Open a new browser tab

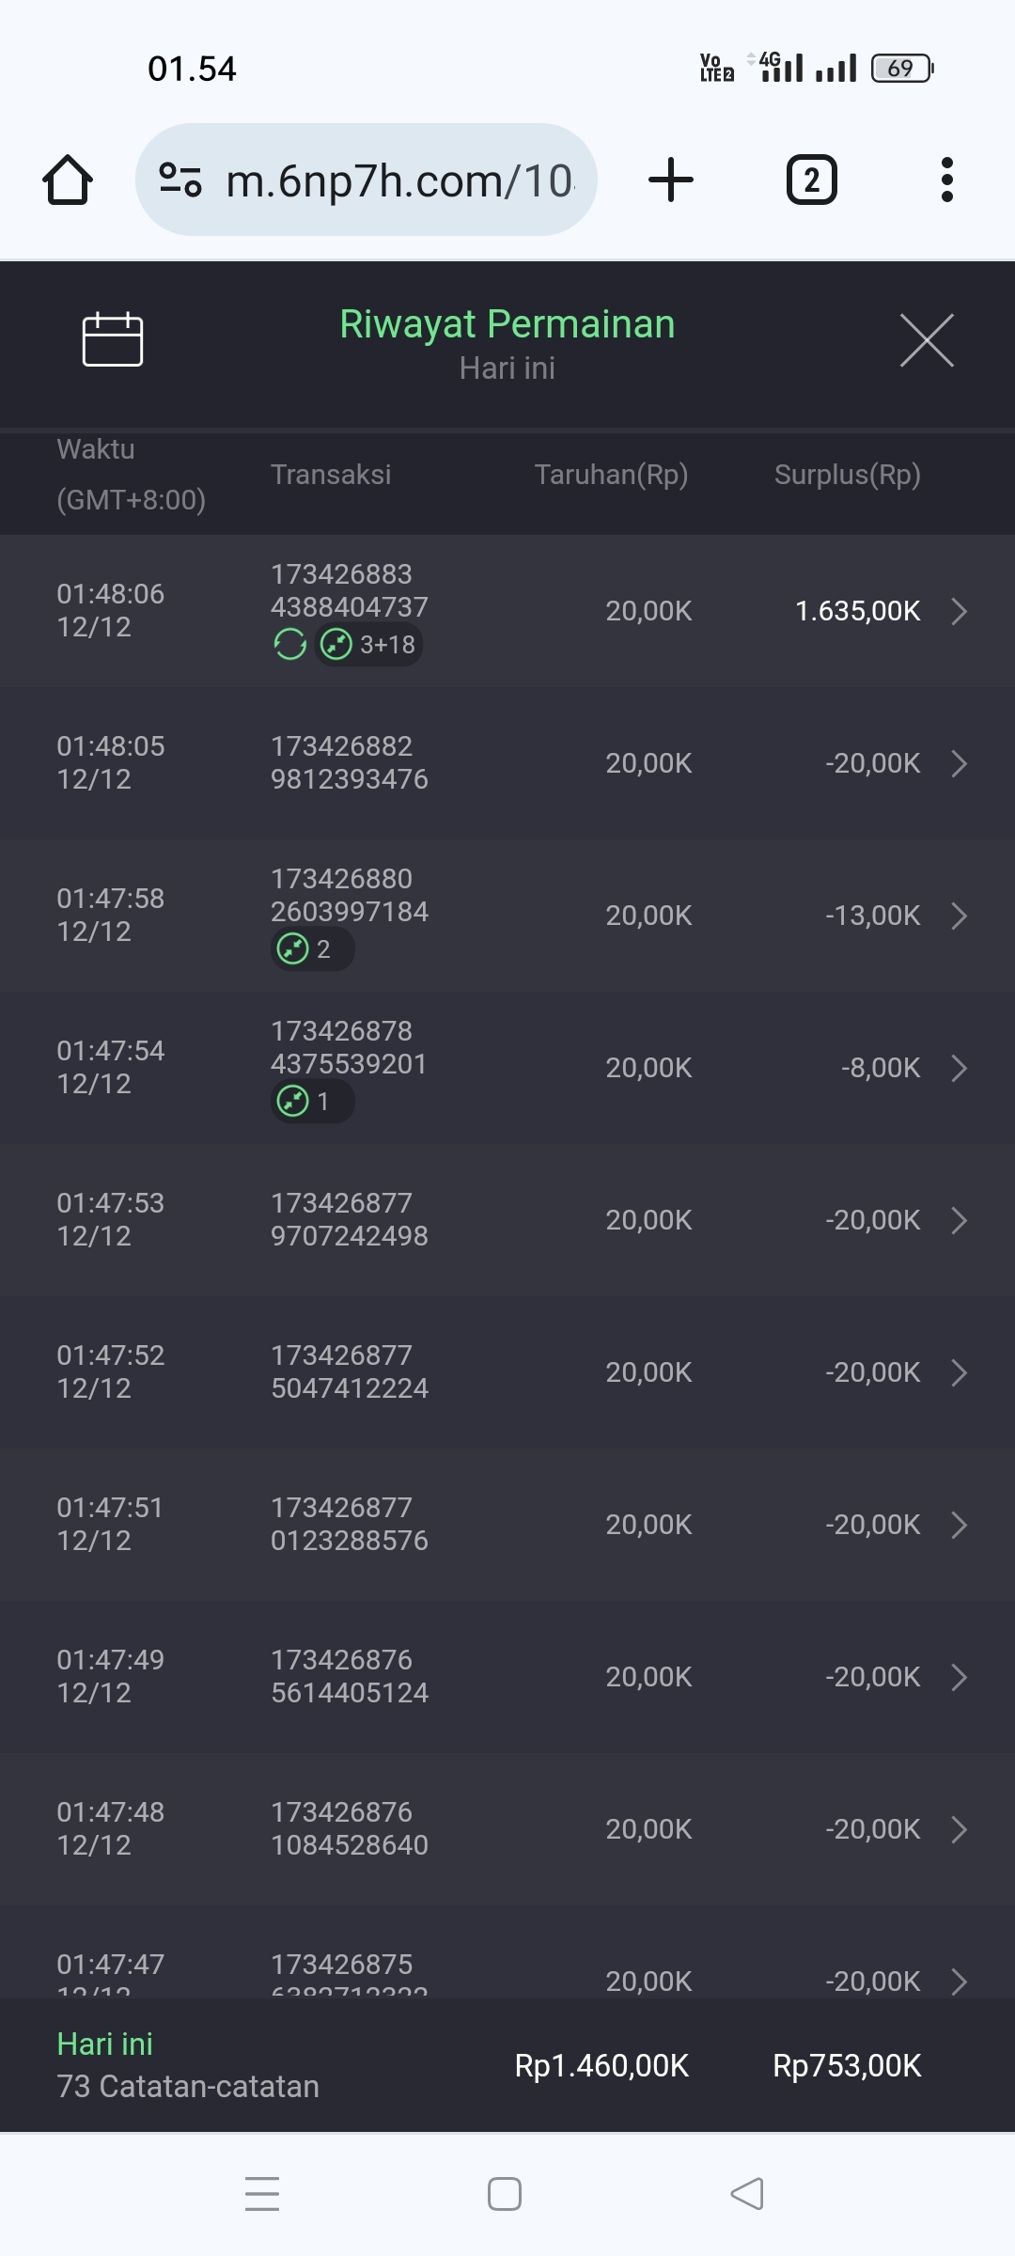click(671, 180)
